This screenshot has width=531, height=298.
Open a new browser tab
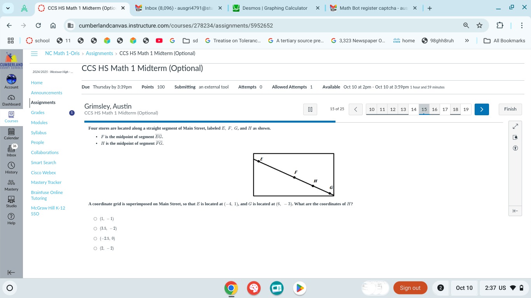click(x=430, y=8)
